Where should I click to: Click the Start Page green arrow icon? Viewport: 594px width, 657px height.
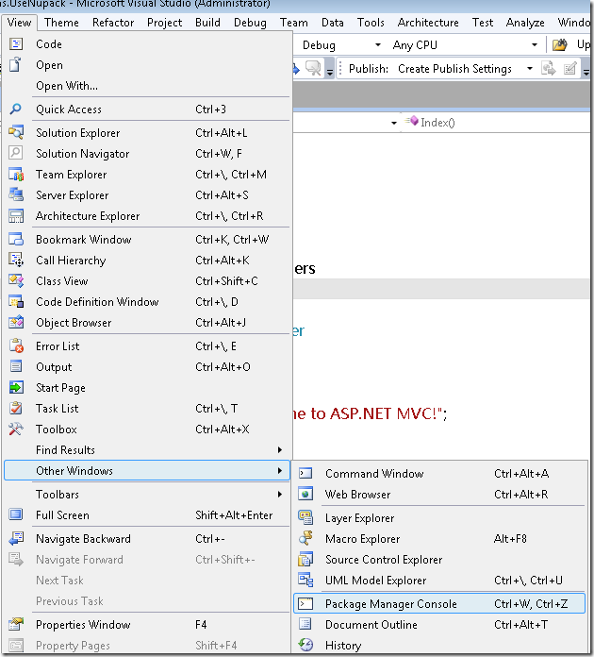(16, 388)
